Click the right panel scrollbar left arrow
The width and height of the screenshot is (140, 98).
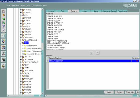tap(46, 96)
